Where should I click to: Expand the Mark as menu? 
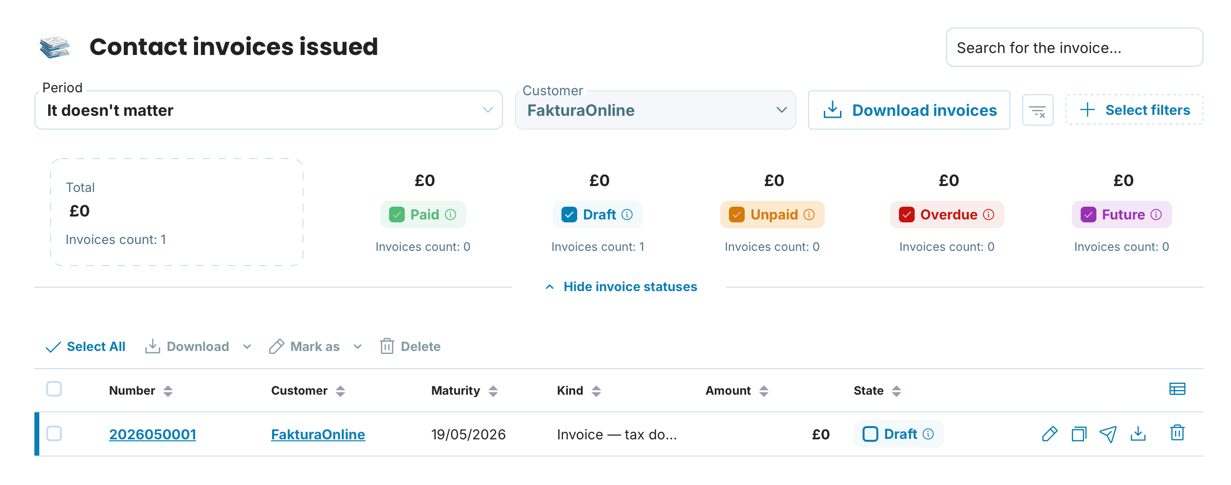(x=358, y=347)
